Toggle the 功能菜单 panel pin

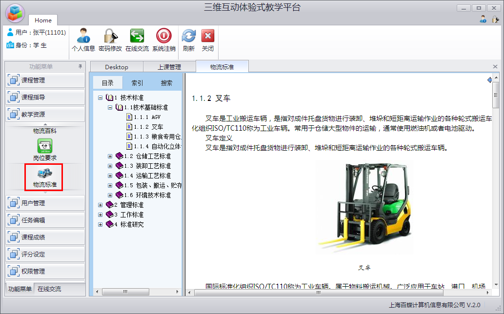pyautogui.click(x=80, y=67)
